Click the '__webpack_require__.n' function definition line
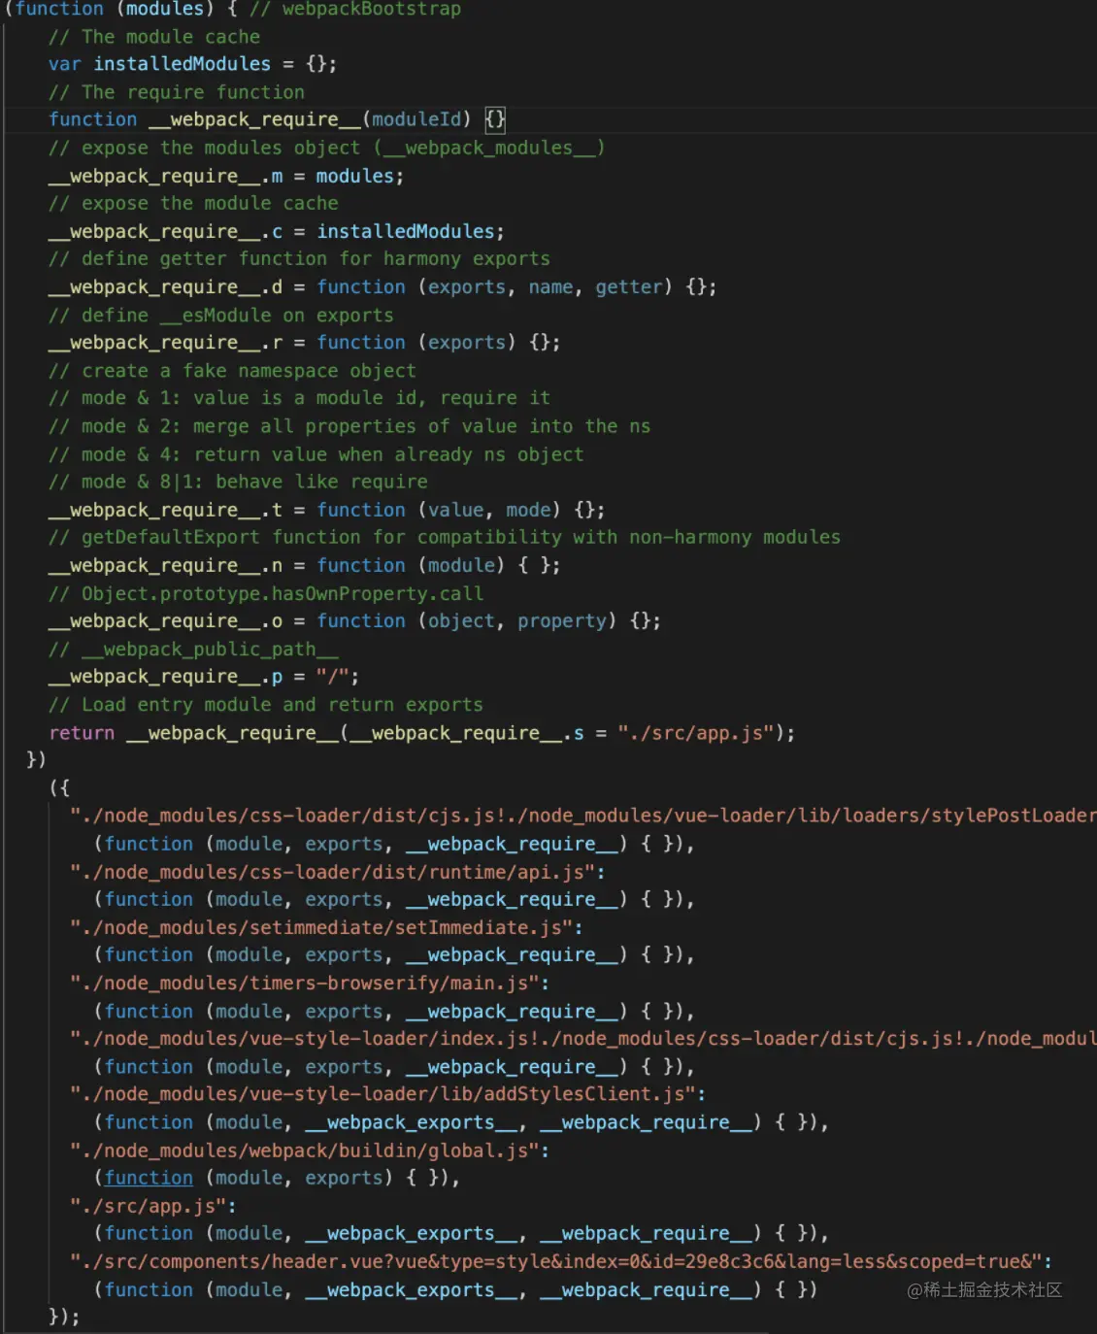 [x=304, y=566]
